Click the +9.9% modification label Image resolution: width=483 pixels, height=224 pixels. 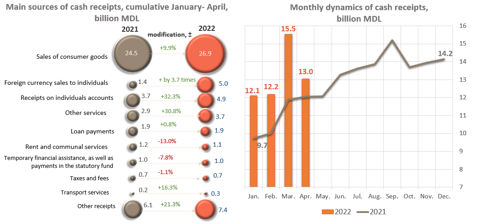point(168,47)
